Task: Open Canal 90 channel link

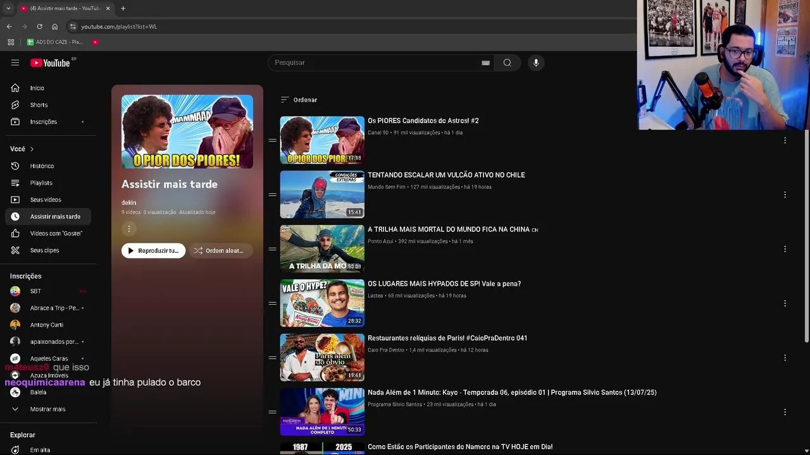Action: point(378,133)
